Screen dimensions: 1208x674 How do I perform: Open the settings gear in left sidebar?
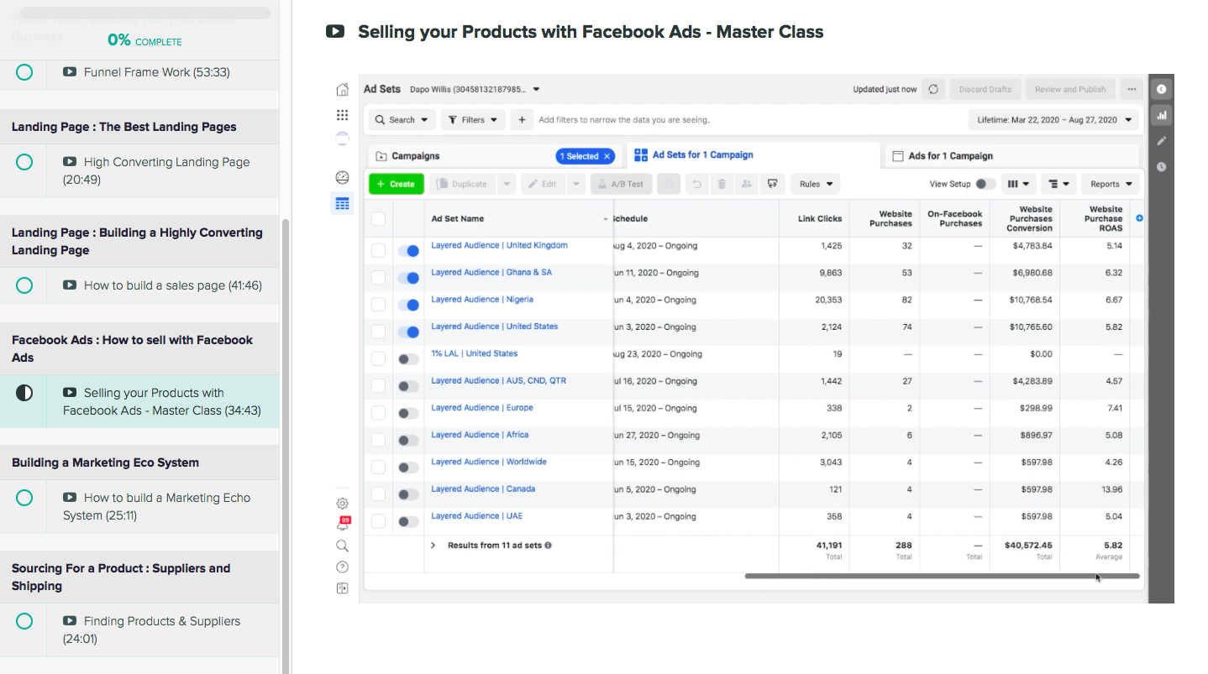point(342,504)
